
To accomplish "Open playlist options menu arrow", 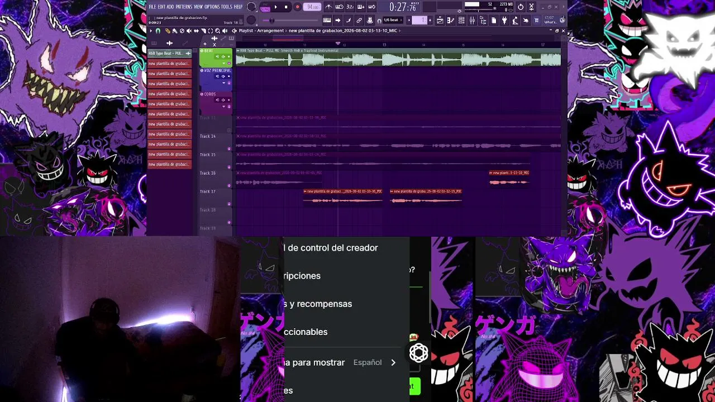I will click(151, 31).
